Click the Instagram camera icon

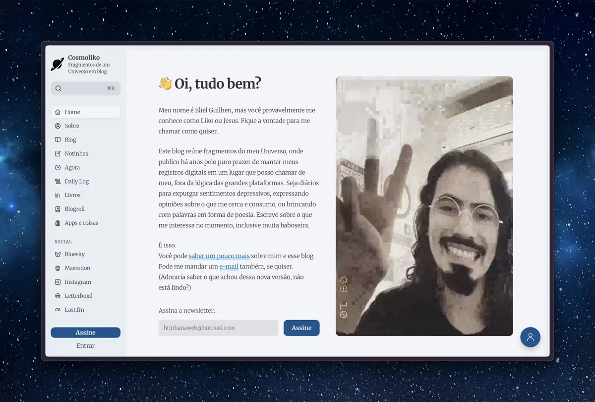[x=58, y=282]
